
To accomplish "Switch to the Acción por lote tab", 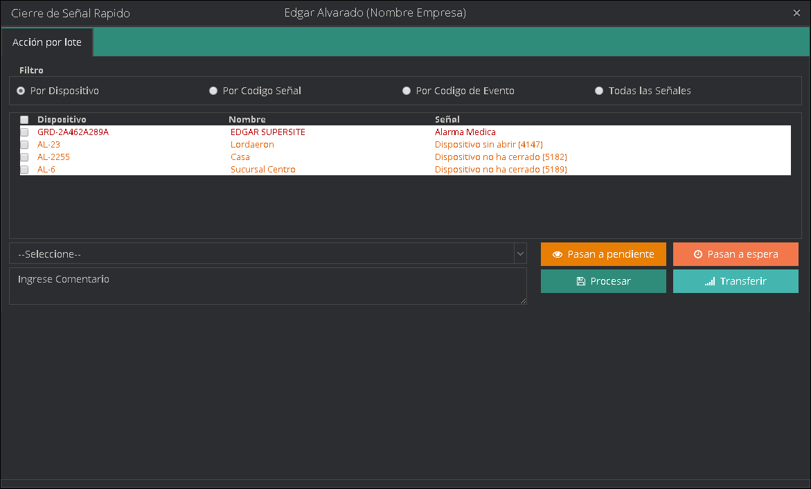I will [x=47, y=42].
